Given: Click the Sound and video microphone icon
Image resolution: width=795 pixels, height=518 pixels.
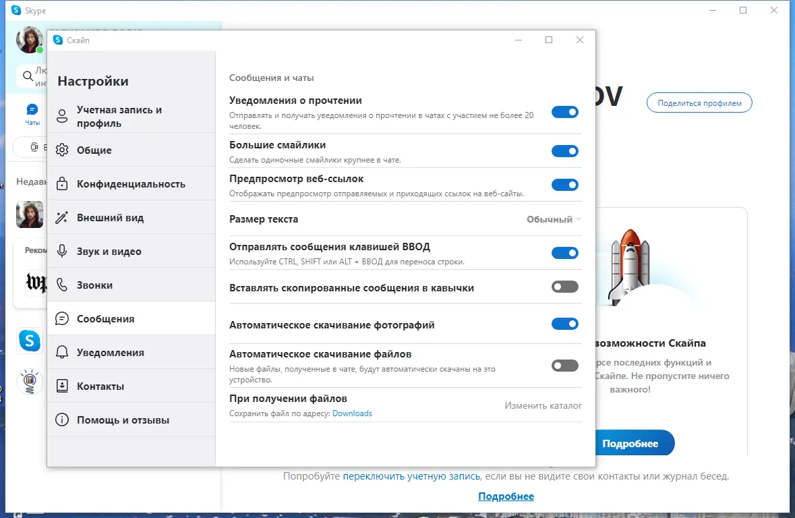Looking at the screenshot, I should coord(62,251).
